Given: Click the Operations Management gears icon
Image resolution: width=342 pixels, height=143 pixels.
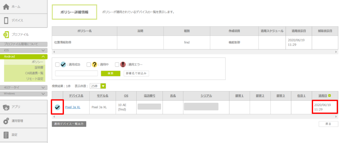Looking at the screenshot, I should [6, 121].
